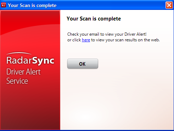Image resolution: width=174 pixels, height=131 pixels.
Task: Open the 'here' scan results link
Action: (86, 40)
